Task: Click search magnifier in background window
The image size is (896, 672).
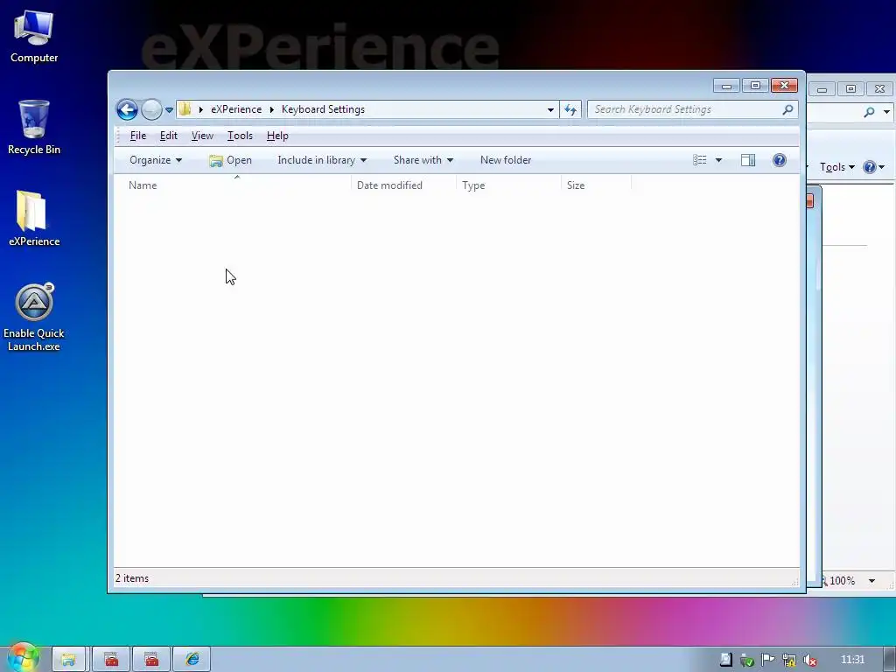Action: (869, 112)
